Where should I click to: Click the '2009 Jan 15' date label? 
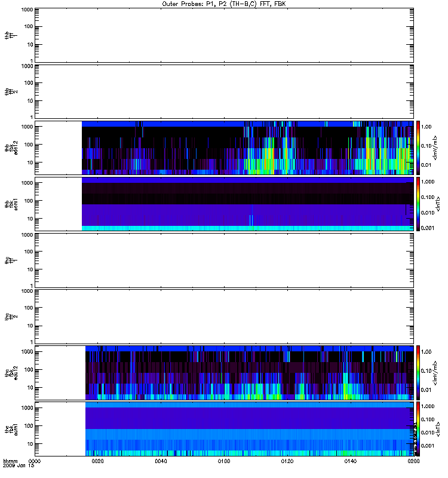coord(19,465)
